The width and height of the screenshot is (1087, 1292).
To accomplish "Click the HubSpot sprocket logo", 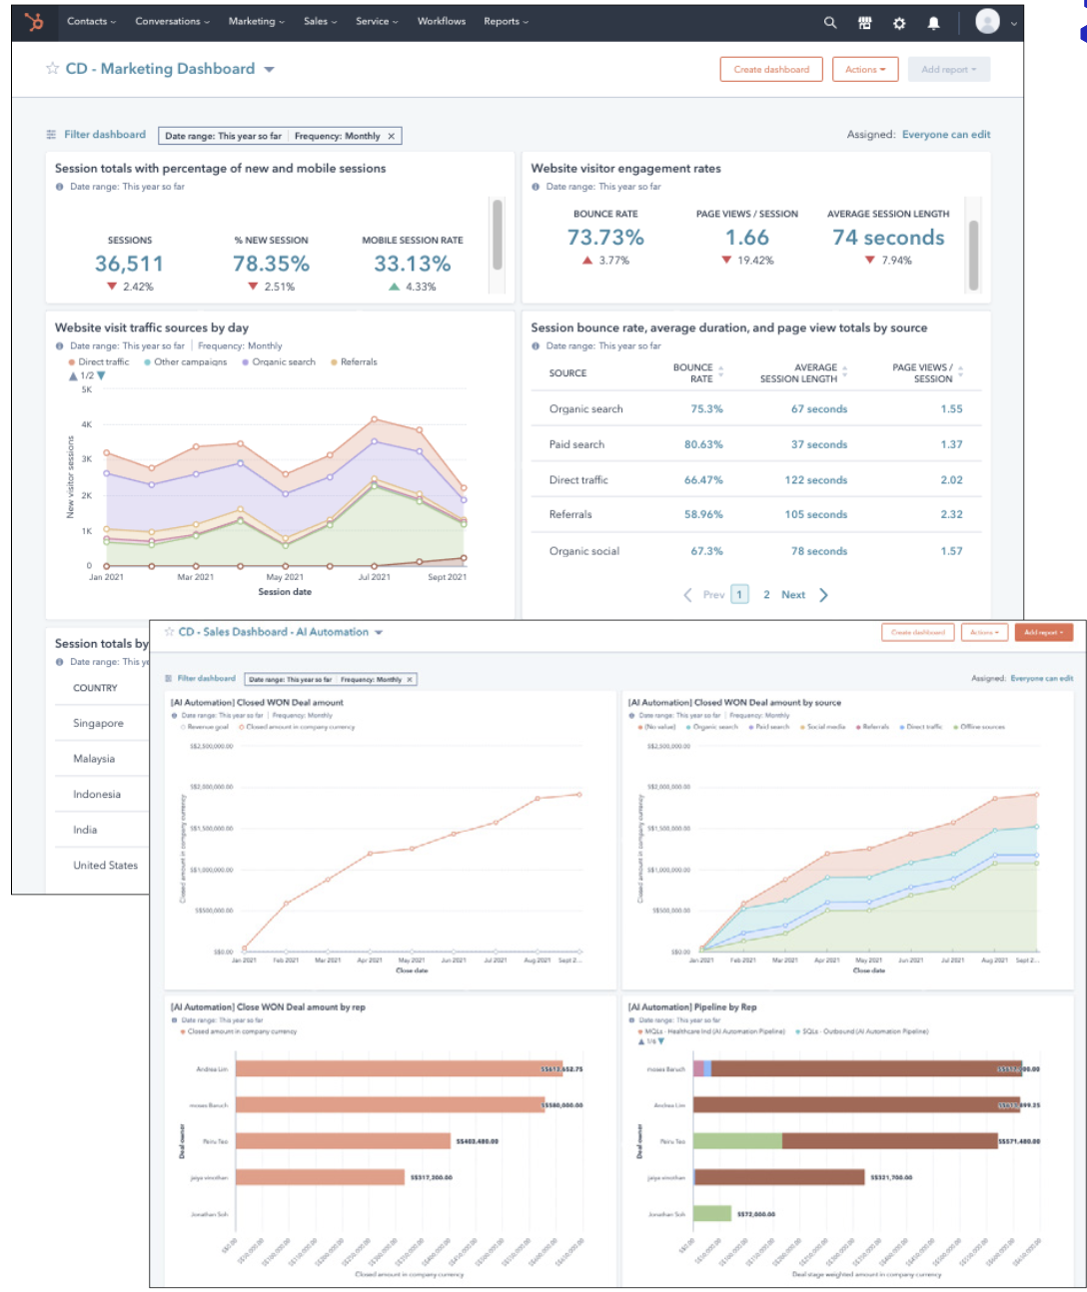I will pos(34,22).
